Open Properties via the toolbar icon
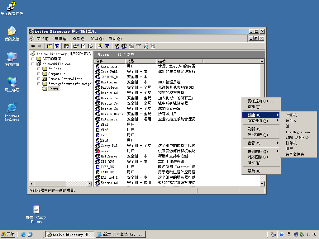 pyautogui.click(x=76, y=46)
